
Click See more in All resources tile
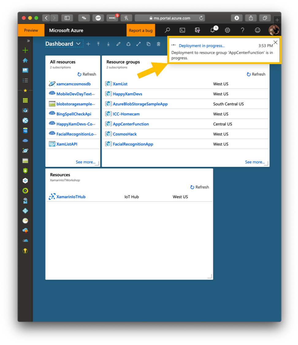(x=86, y=162)
